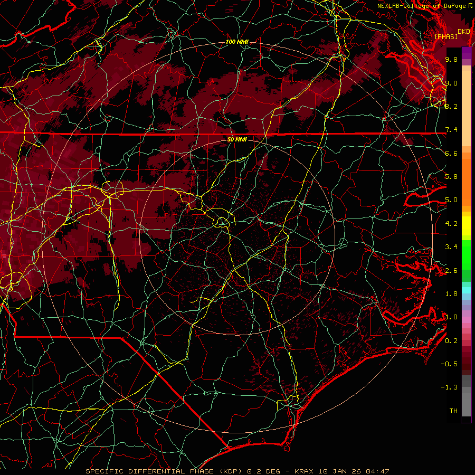Click the 3.4 value on the legend
This screenshot has width=475, height=475.
coord(451,247)
